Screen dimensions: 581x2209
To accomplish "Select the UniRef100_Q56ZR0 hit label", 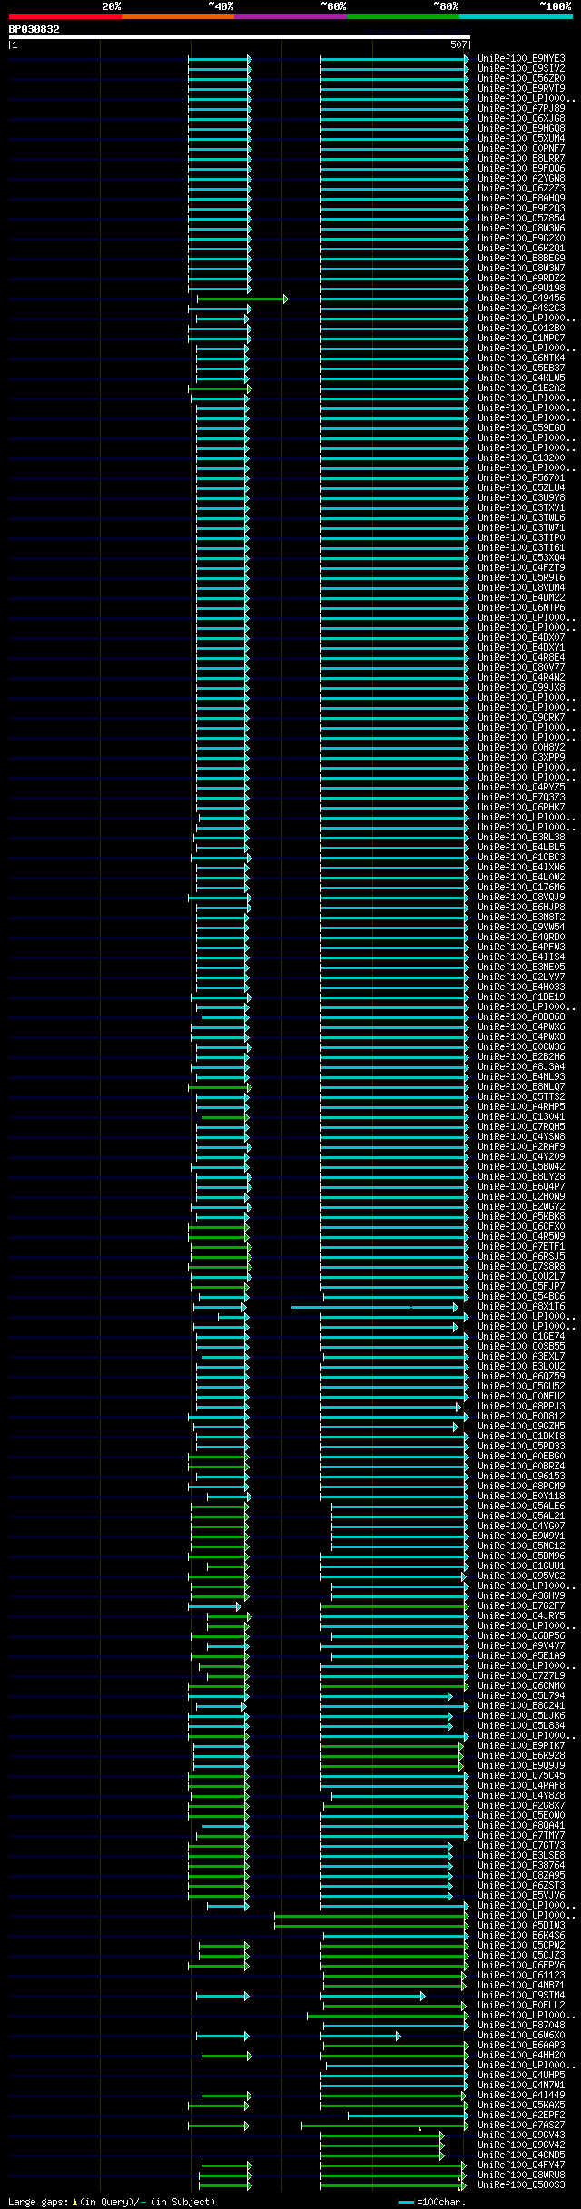I will tap(521, 79).
